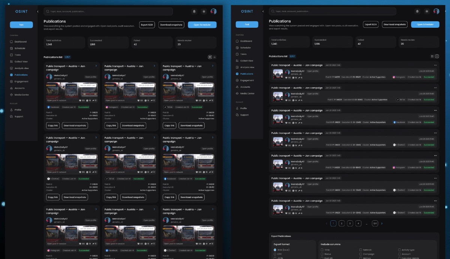450x259 pixels.
Task: Open the user avatar in list-view window header
Action: tap(436, 11)
